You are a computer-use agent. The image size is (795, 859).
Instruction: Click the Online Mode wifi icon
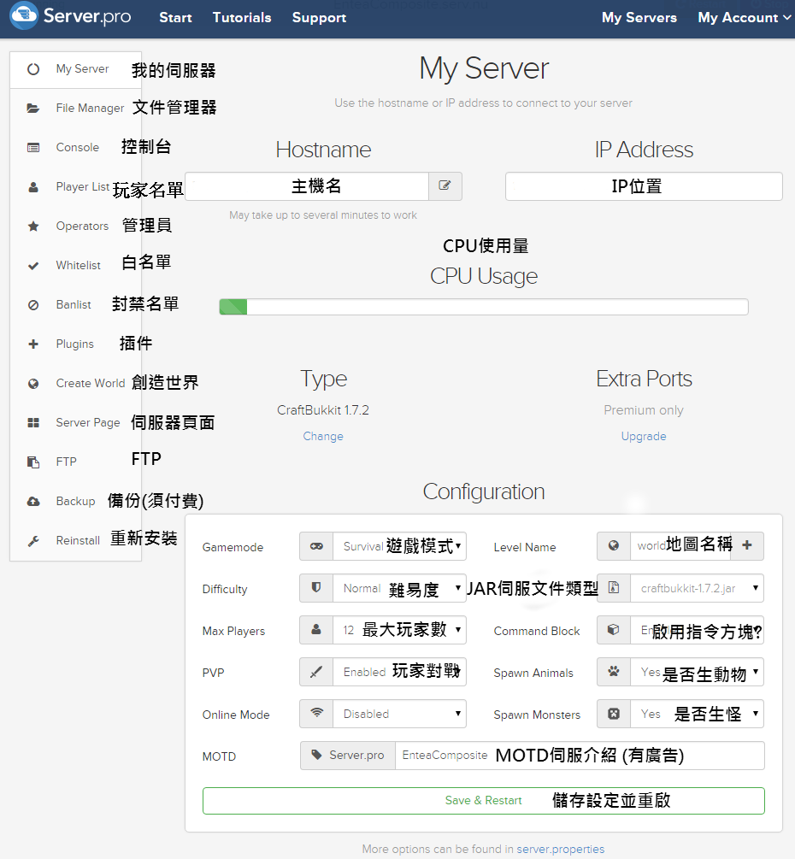coord(316,714)
